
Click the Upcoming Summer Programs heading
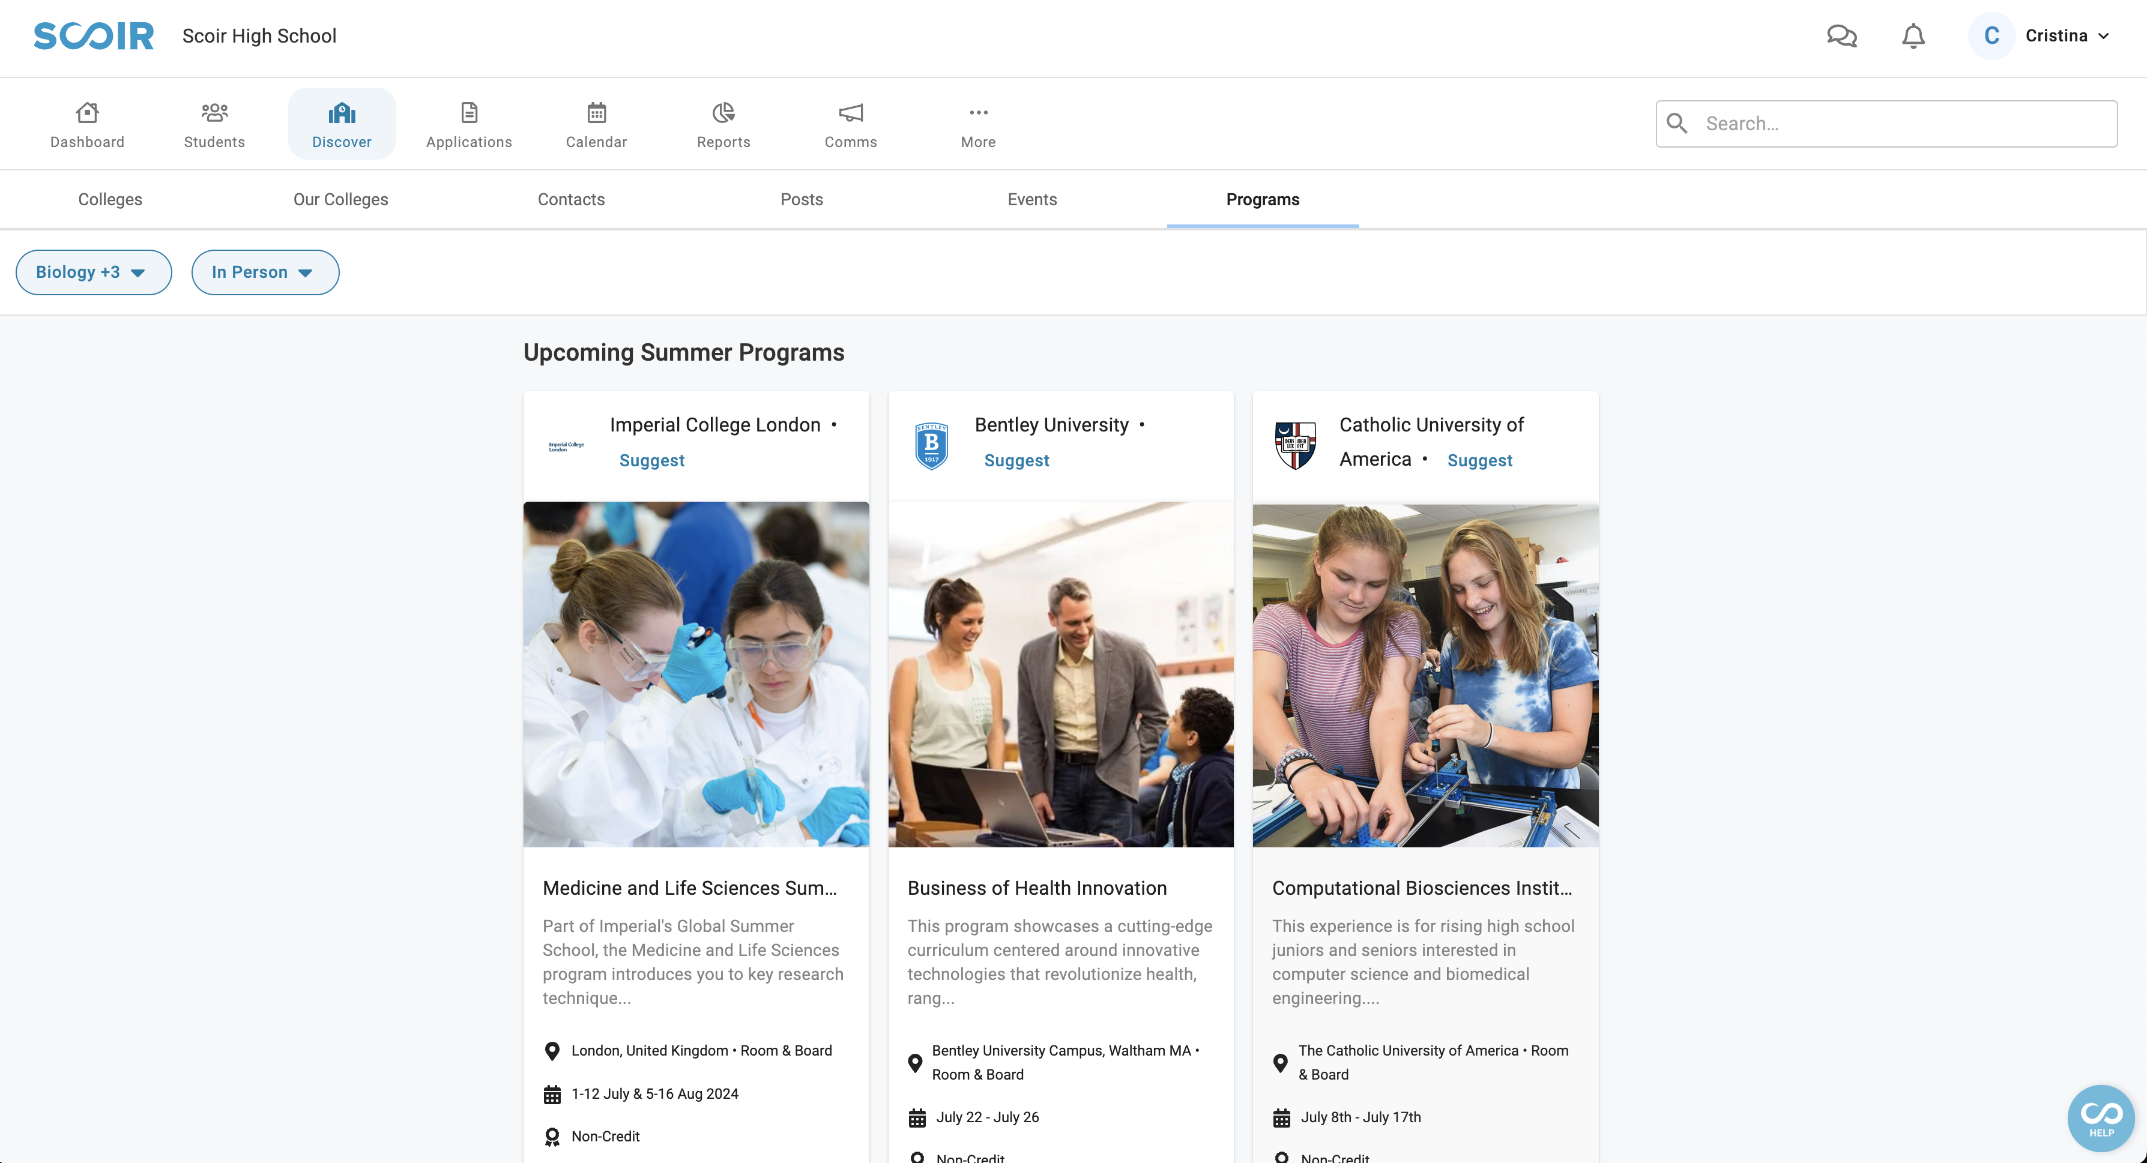coord(683,352)
